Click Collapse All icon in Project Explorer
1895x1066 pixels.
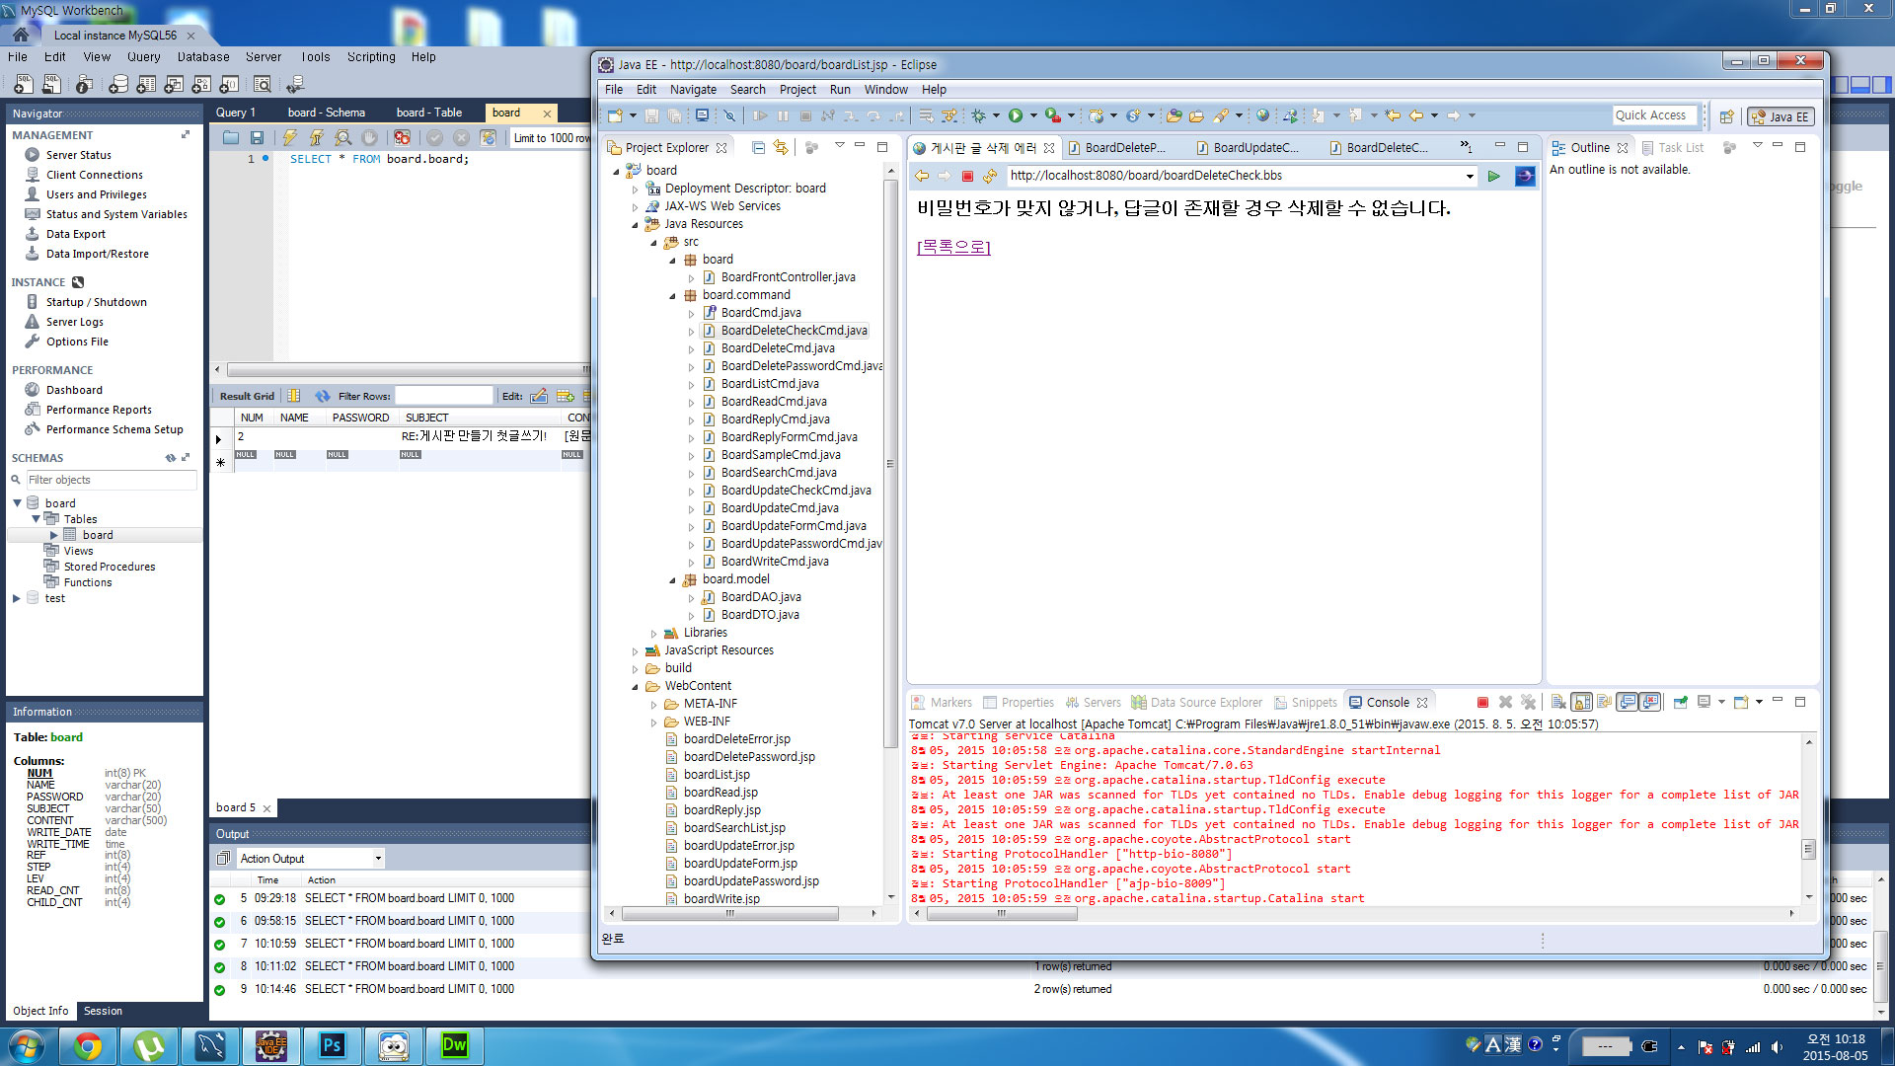[x=758, y=147]
